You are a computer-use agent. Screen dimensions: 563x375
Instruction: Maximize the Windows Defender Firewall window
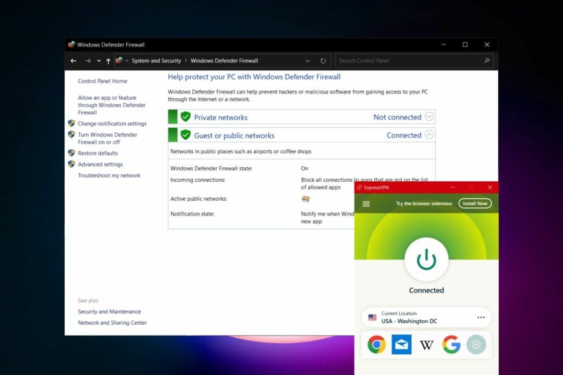pos(465,44)
